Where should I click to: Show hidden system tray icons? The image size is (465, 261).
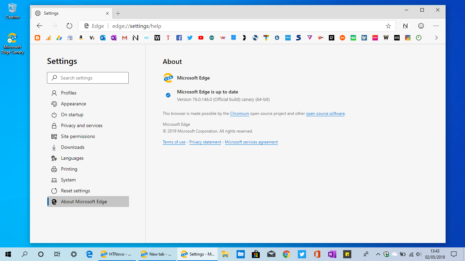coord(378,254)
